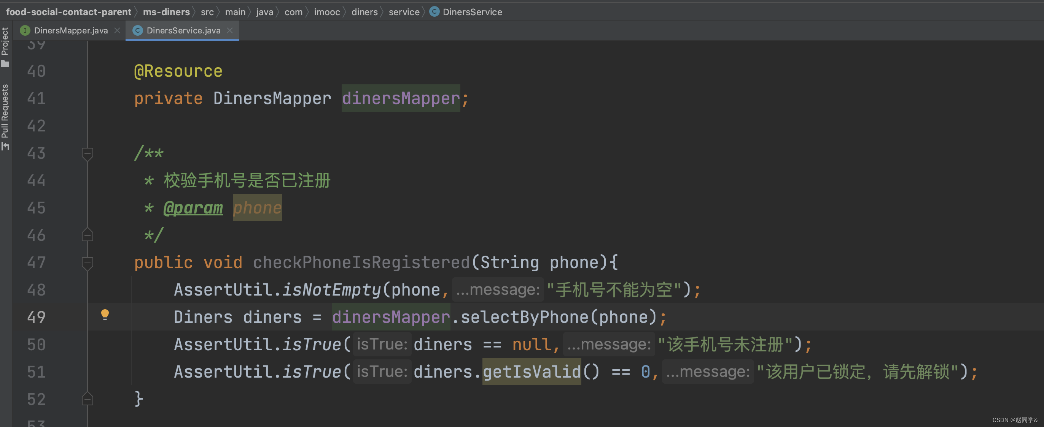Close the DinersMapper.java tab
Viewport: 1044px width, 427px height.
(117, 30)
